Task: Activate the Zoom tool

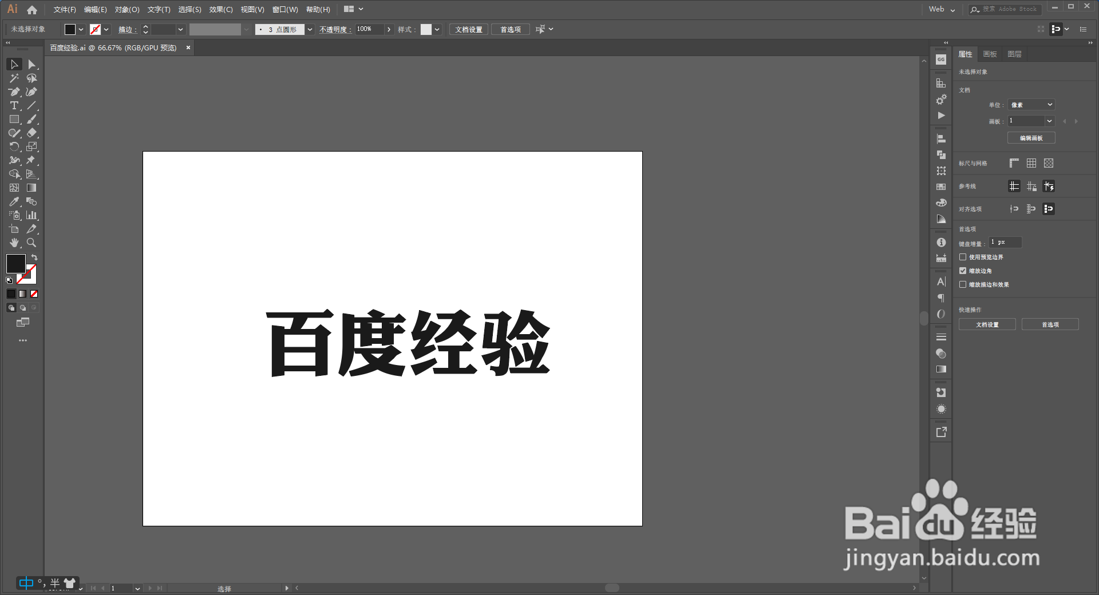Action: coord(32,243)
